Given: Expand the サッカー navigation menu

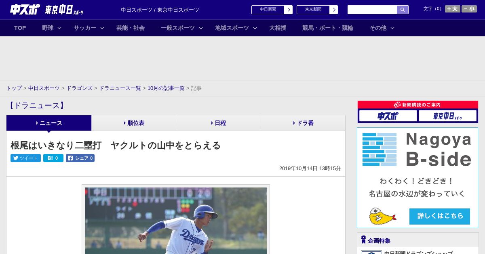Looking at the screenshot, I should [89, 28].
